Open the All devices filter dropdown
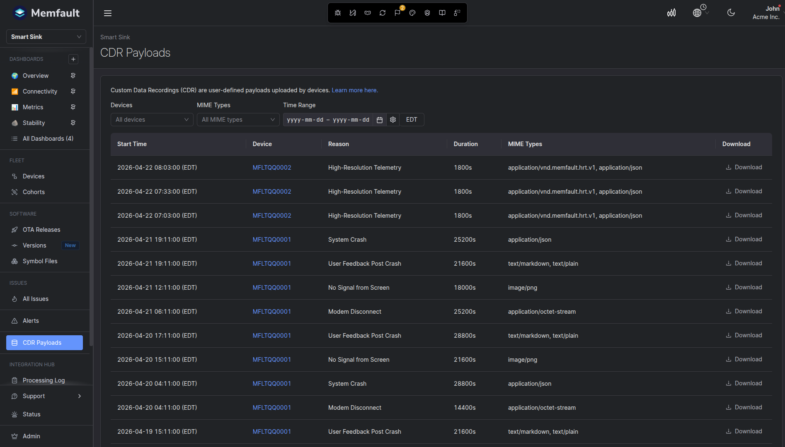The width and height of the screenshot is (785, 447). (152, 120)
